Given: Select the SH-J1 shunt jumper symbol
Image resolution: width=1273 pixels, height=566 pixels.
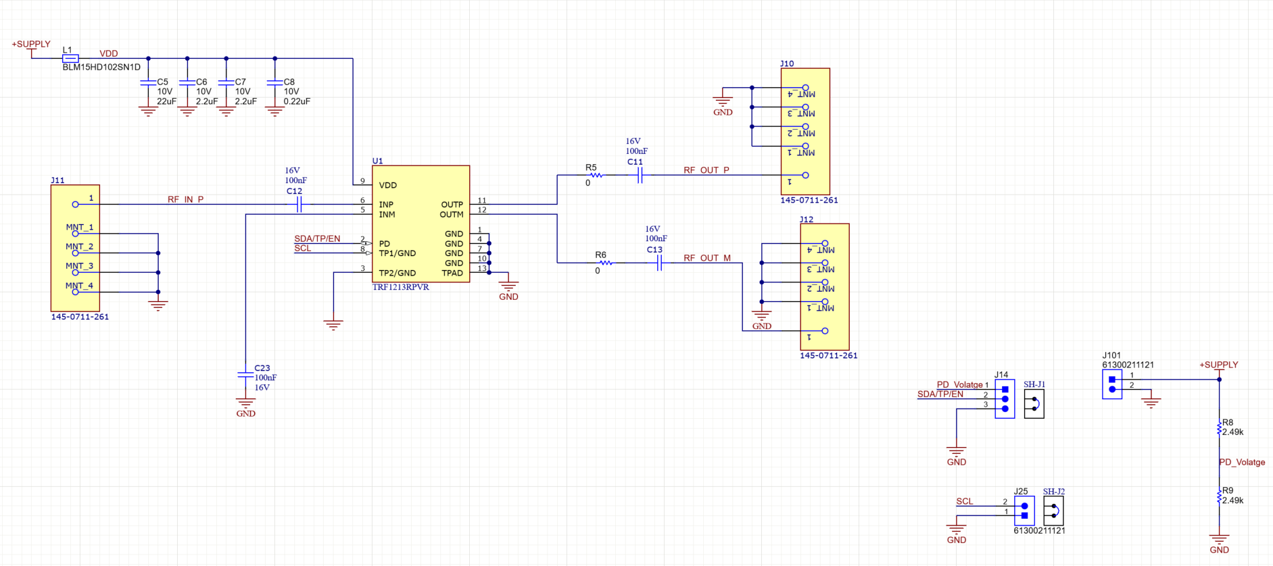Looking at the screenshot, I should click(1034, 404).
